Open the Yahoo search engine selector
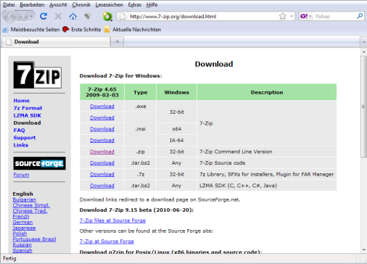 [x=306, y=16]
